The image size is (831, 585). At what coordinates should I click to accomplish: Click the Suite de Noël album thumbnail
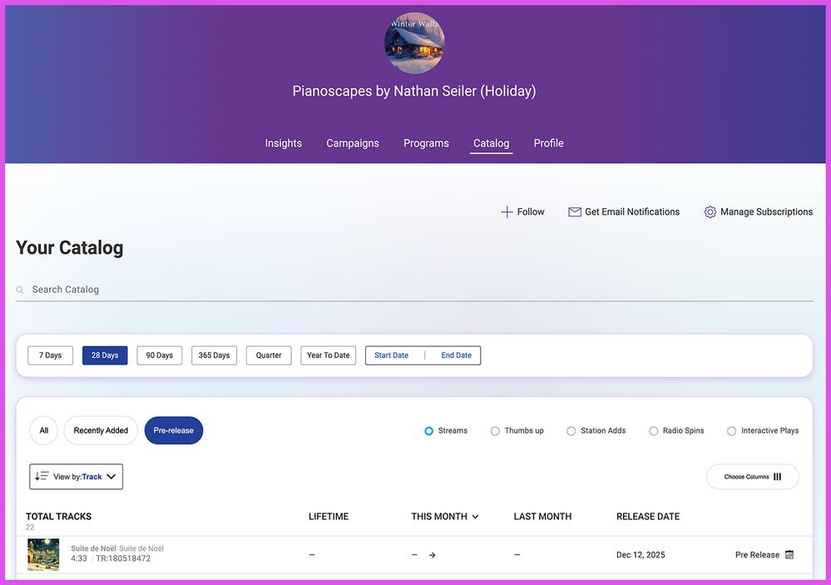[x=43, y=554]
